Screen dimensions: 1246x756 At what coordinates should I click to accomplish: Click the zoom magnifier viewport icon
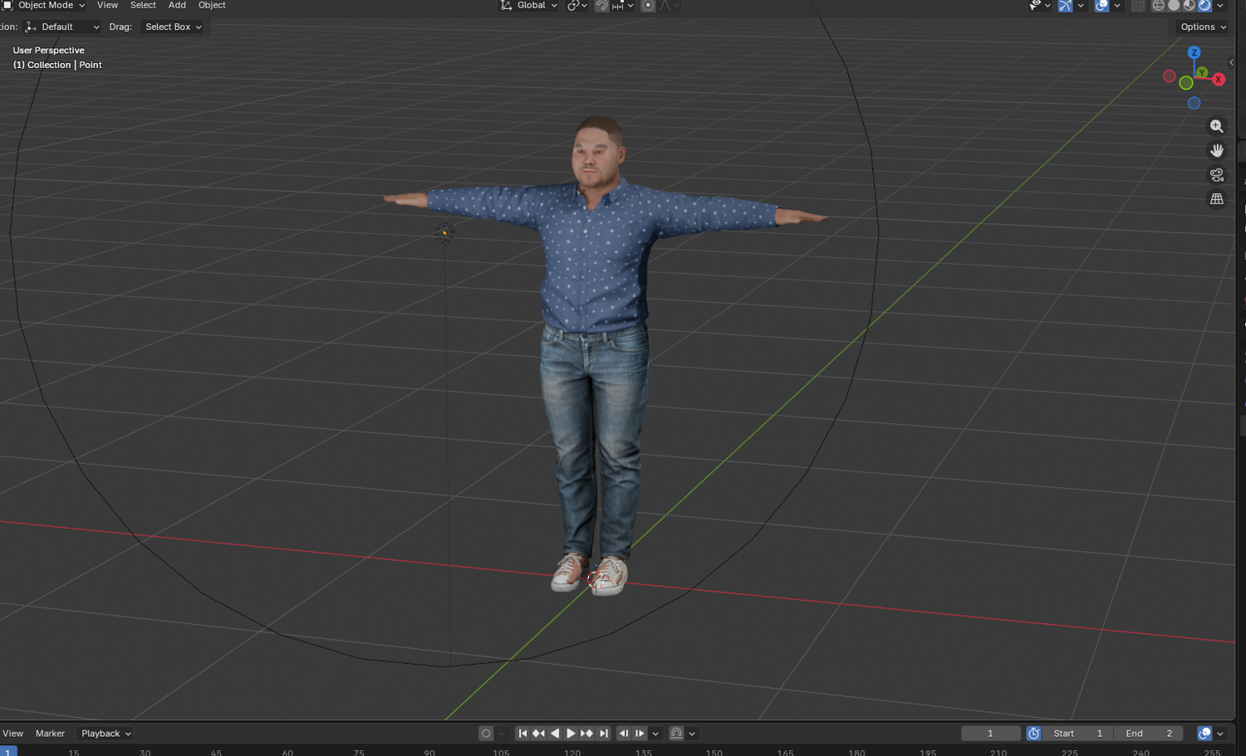coord(1216,126)
